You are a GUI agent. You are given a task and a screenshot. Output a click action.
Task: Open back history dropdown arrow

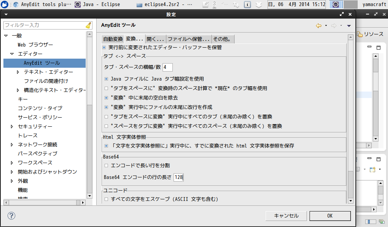tap(326, 25)
